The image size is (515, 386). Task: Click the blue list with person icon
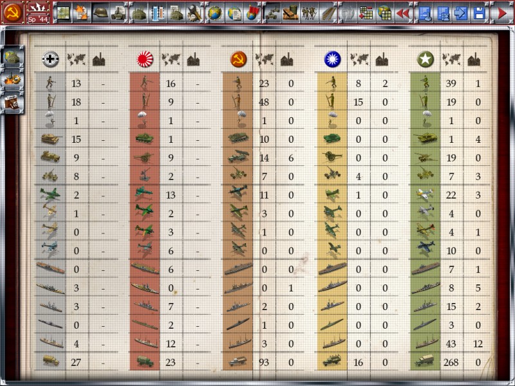(x=442, y=13)
